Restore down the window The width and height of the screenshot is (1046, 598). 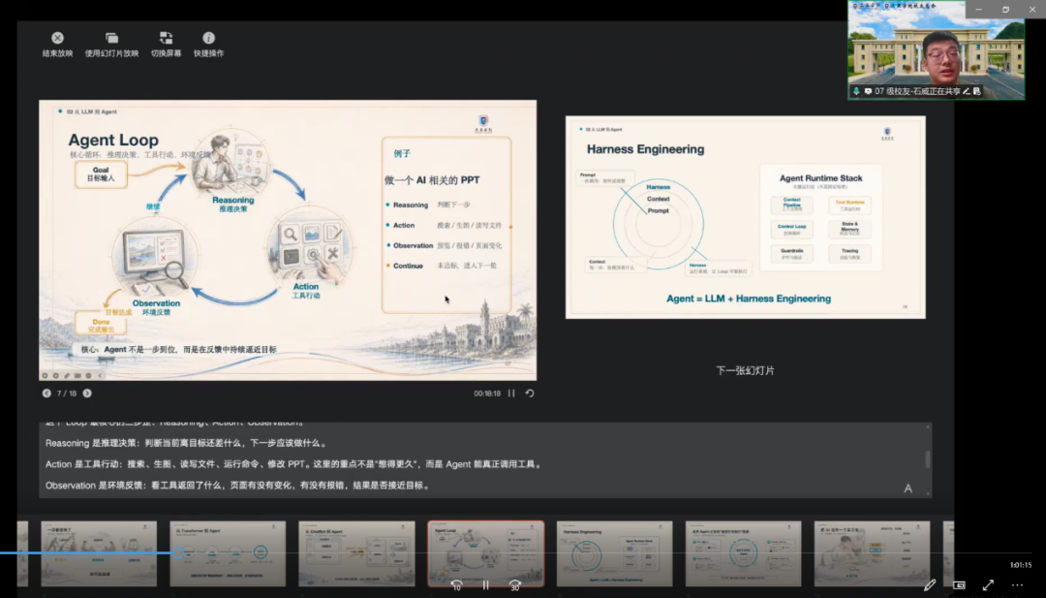1005,10
